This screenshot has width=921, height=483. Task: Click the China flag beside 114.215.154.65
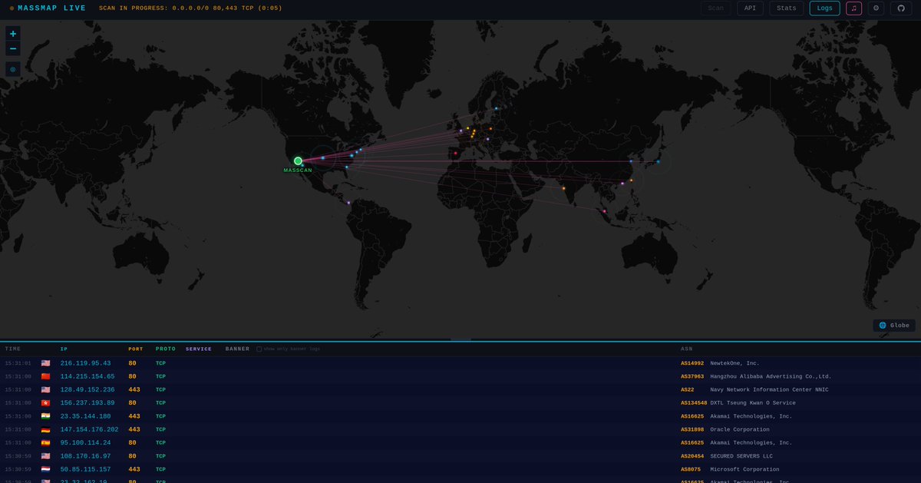click(x=45, y=376)
